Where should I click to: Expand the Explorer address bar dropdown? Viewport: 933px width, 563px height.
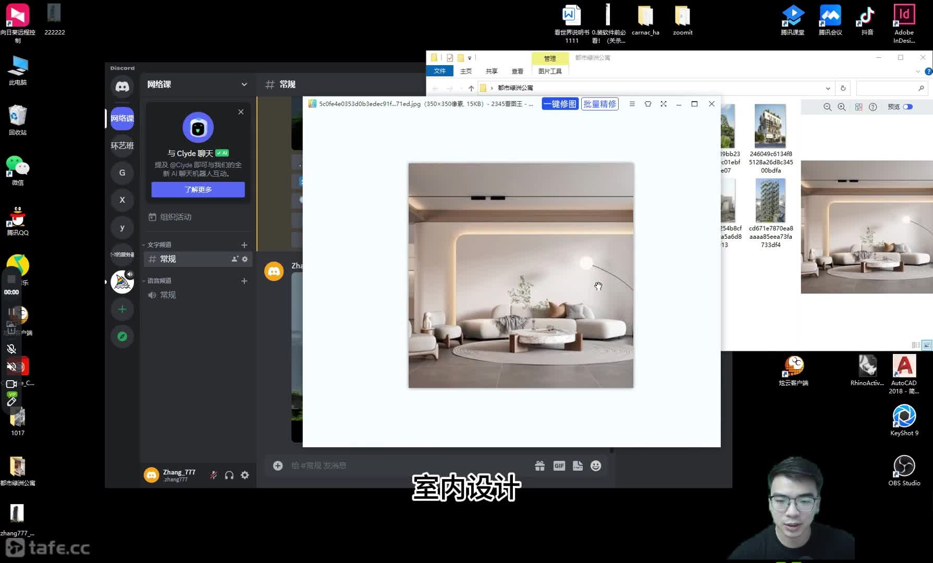click(x=828, y=88)
